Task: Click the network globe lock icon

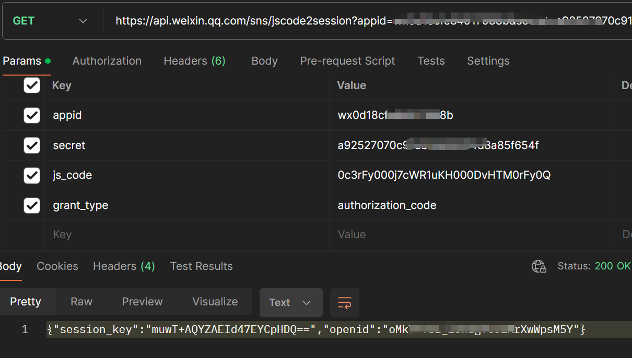Action: tap(539, 267)
